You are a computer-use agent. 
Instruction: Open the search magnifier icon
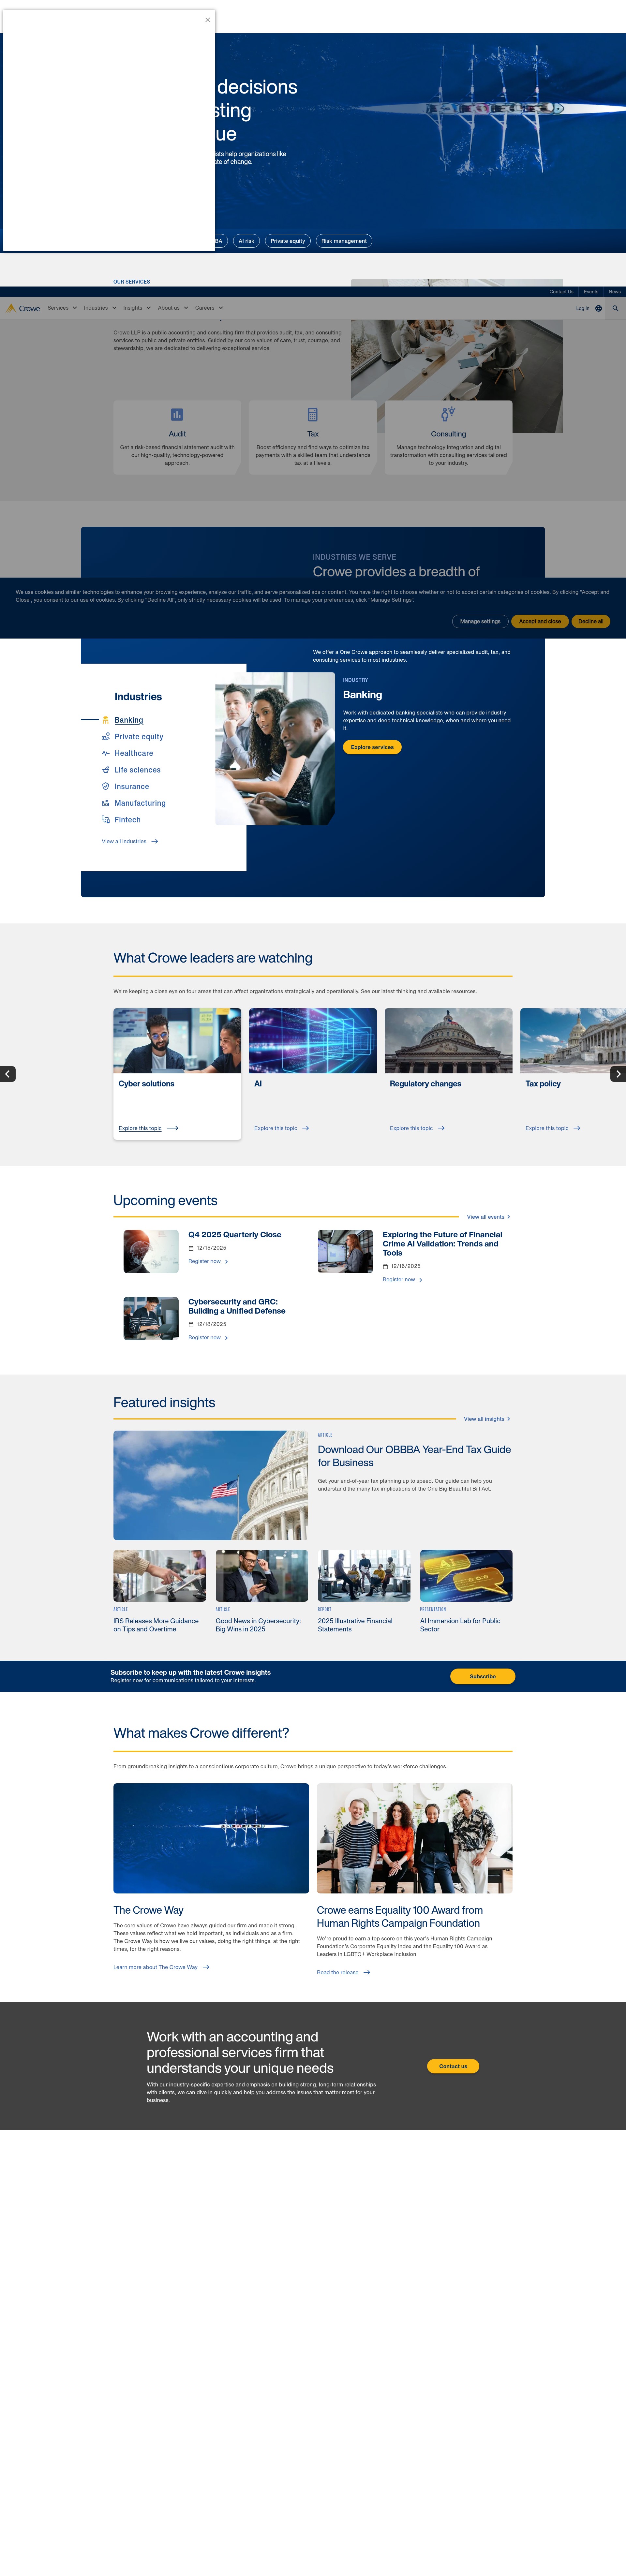pos(615,308)
